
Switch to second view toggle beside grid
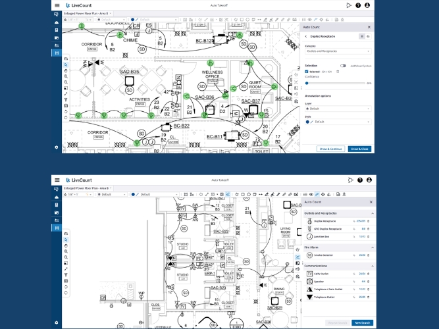(368, 36)
